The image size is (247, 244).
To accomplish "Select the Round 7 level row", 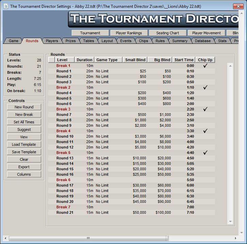I will point(131,115).
